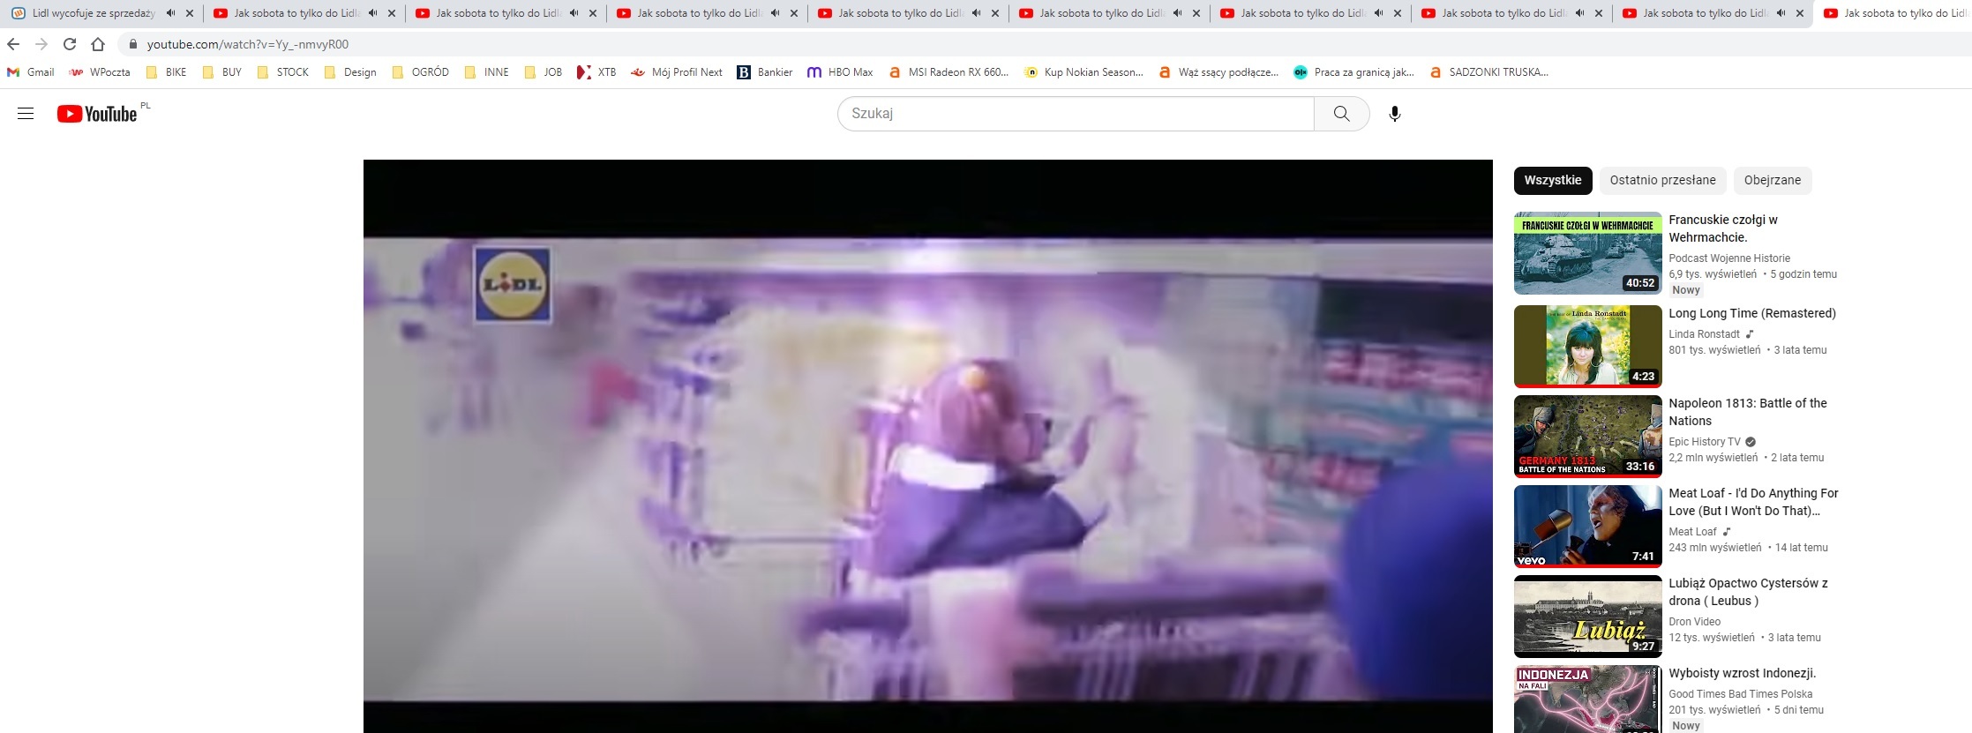
Task: Expand the JOB bookmark folder
Action: click(x=543, y=72)
